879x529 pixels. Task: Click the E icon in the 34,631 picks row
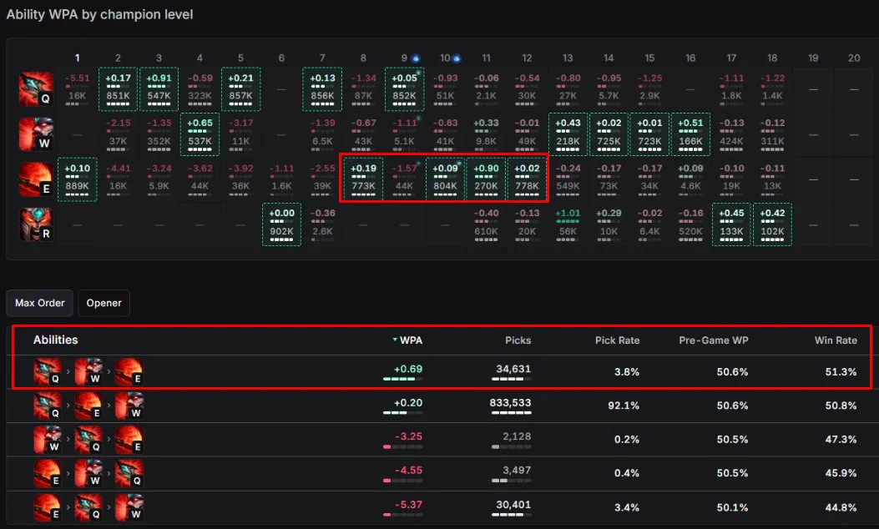[129, 371]
